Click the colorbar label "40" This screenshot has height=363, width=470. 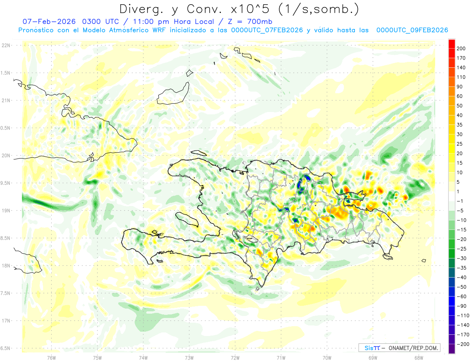[460, 116]
